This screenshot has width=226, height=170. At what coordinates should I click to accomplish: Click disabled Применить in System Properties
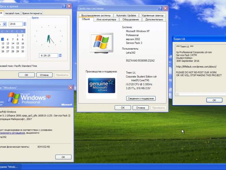[x=158, y=108]
